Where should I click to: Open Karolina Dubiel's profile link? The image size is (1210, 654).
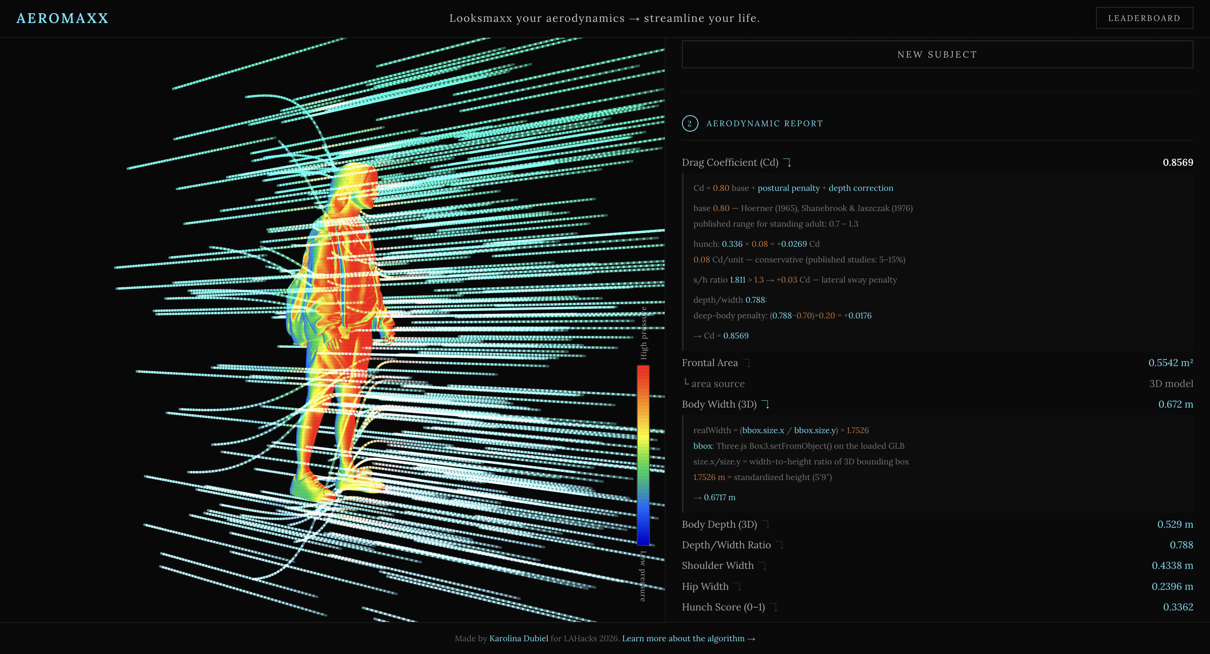519,638
